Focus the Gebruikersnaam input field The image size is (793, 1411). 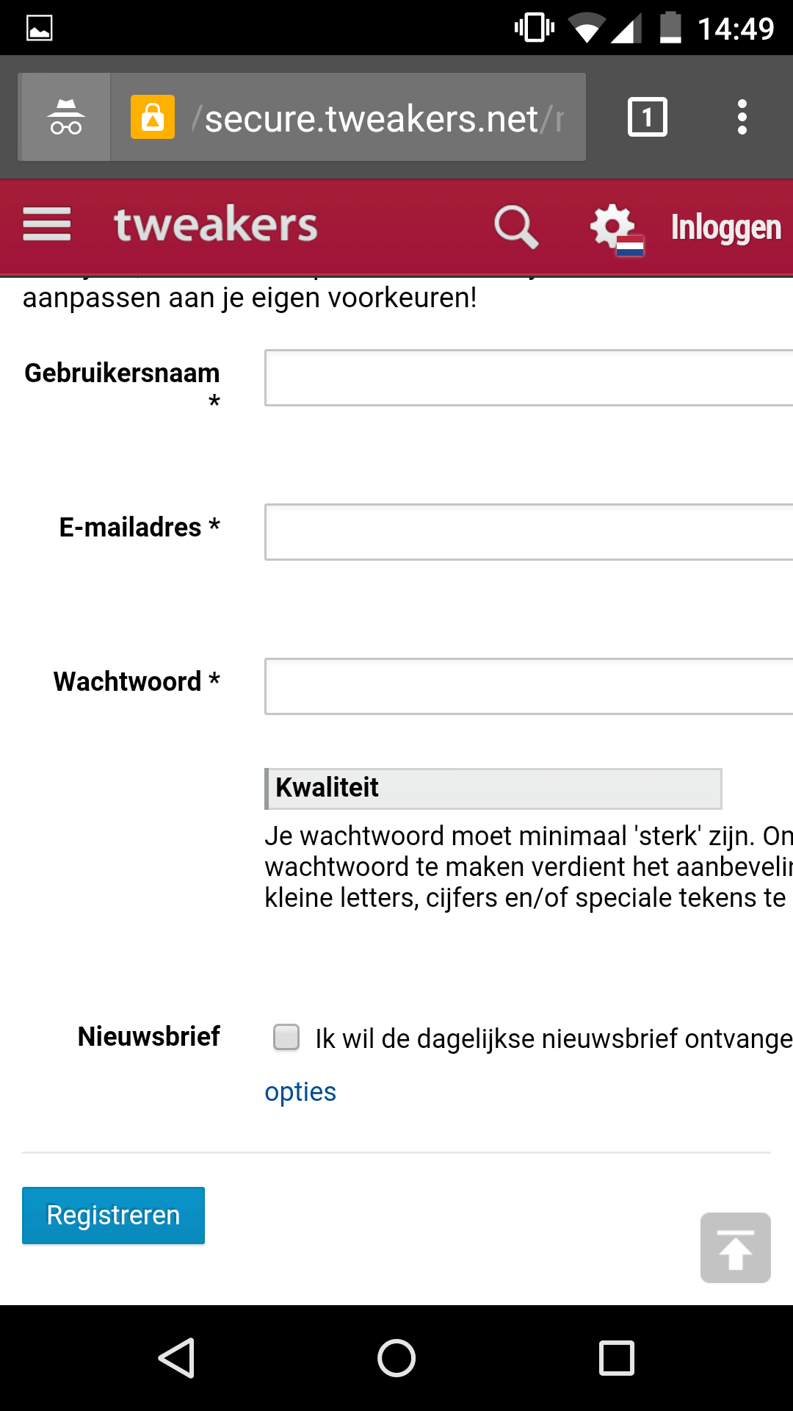[x=529, y=378]
